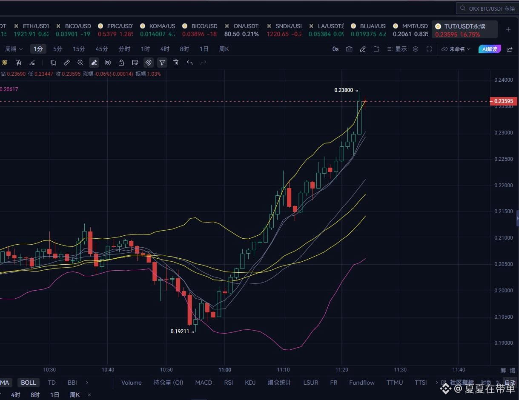Toggle the Volume sub-indicator
The height and width of the screenshot is (400, 519).
[131, 383]
